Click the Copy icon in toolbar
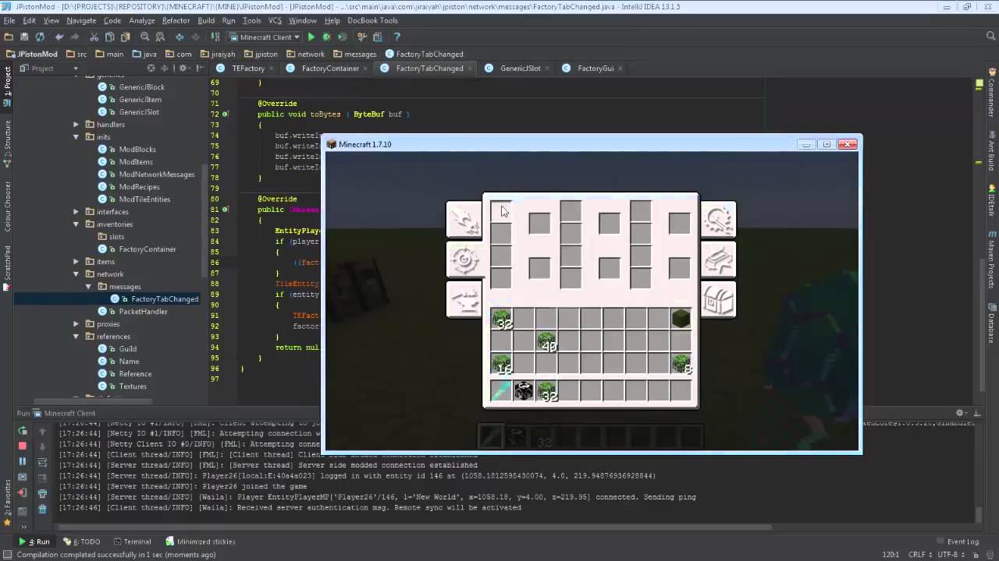Viewport: 999px width, 561px height. coord(109,37)
